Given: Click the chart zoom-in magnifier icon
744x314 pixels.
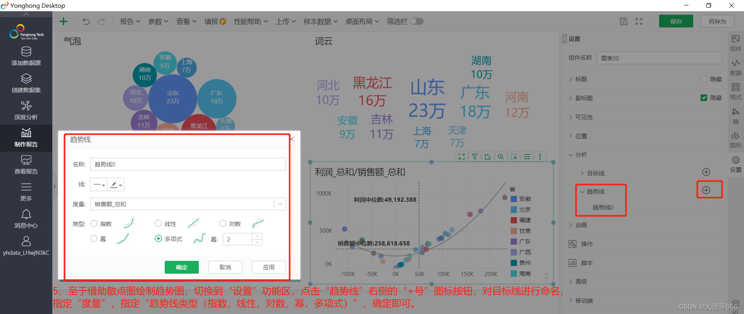Looking at the screenshot, I should [x=501, y=156].
